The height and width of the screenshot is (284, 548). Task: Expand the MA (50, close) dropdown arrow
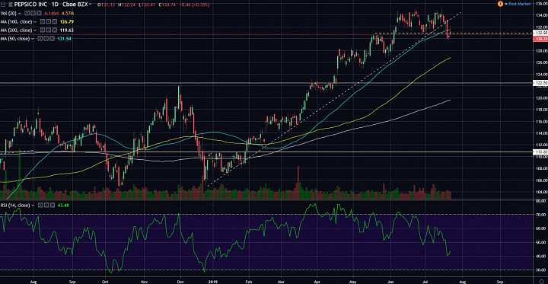(x=33, y=39)
